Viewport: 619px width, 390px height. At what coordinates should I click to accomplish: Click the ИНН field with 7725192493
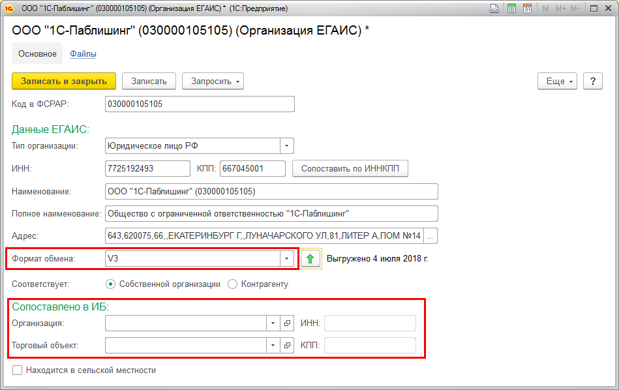tap(147, 168)
